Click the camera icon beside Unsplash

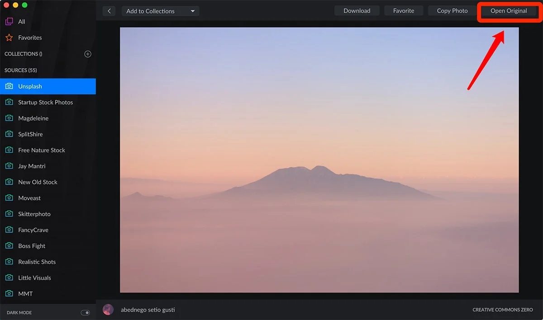[x=9, y=86]
